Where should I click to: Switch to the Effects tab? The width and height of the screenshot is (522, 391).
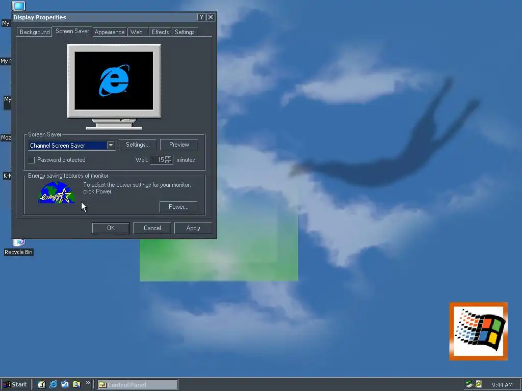click(161, 32)
